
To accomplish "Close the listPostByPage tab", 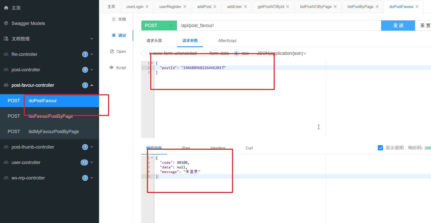I will coord(377,7).
